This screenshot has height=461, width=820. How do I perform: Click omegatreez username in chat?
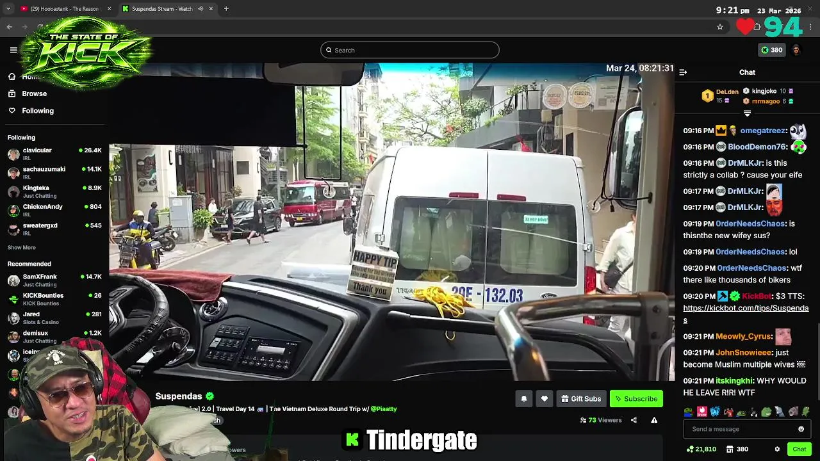[763, 131]
